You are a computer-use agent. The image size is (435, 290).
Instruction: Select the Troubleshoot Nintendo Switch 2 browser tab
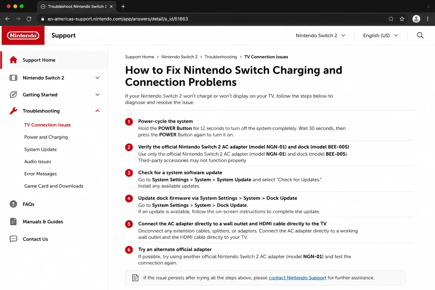[x=76, y=7]
